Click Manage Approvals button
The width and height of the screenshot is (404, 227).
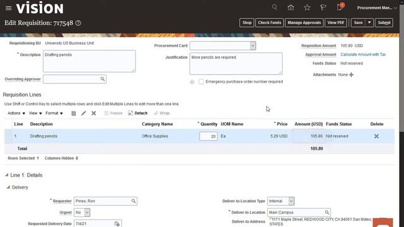(x=304, y=23)
